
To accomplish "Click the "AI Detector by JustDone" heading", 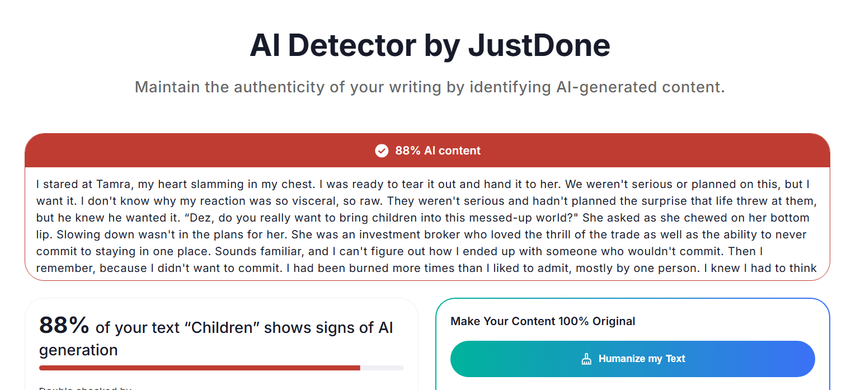I will pyautogui.click(x=430, y=45).
